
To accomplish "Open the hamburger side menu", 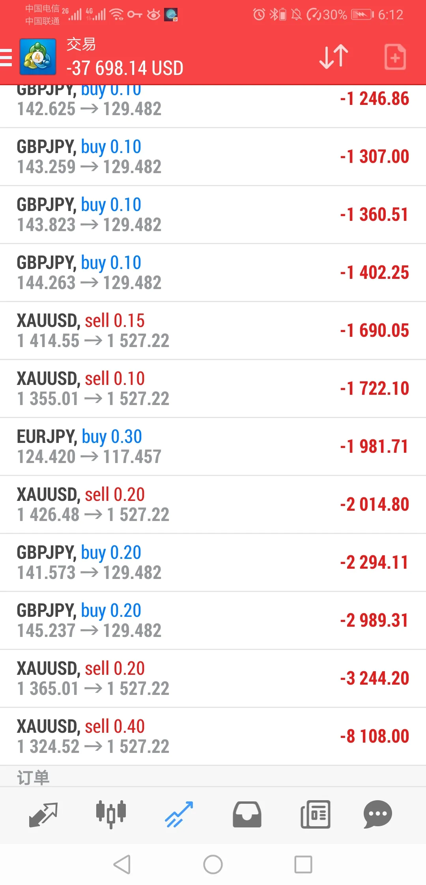I will [x=6, y=57].
